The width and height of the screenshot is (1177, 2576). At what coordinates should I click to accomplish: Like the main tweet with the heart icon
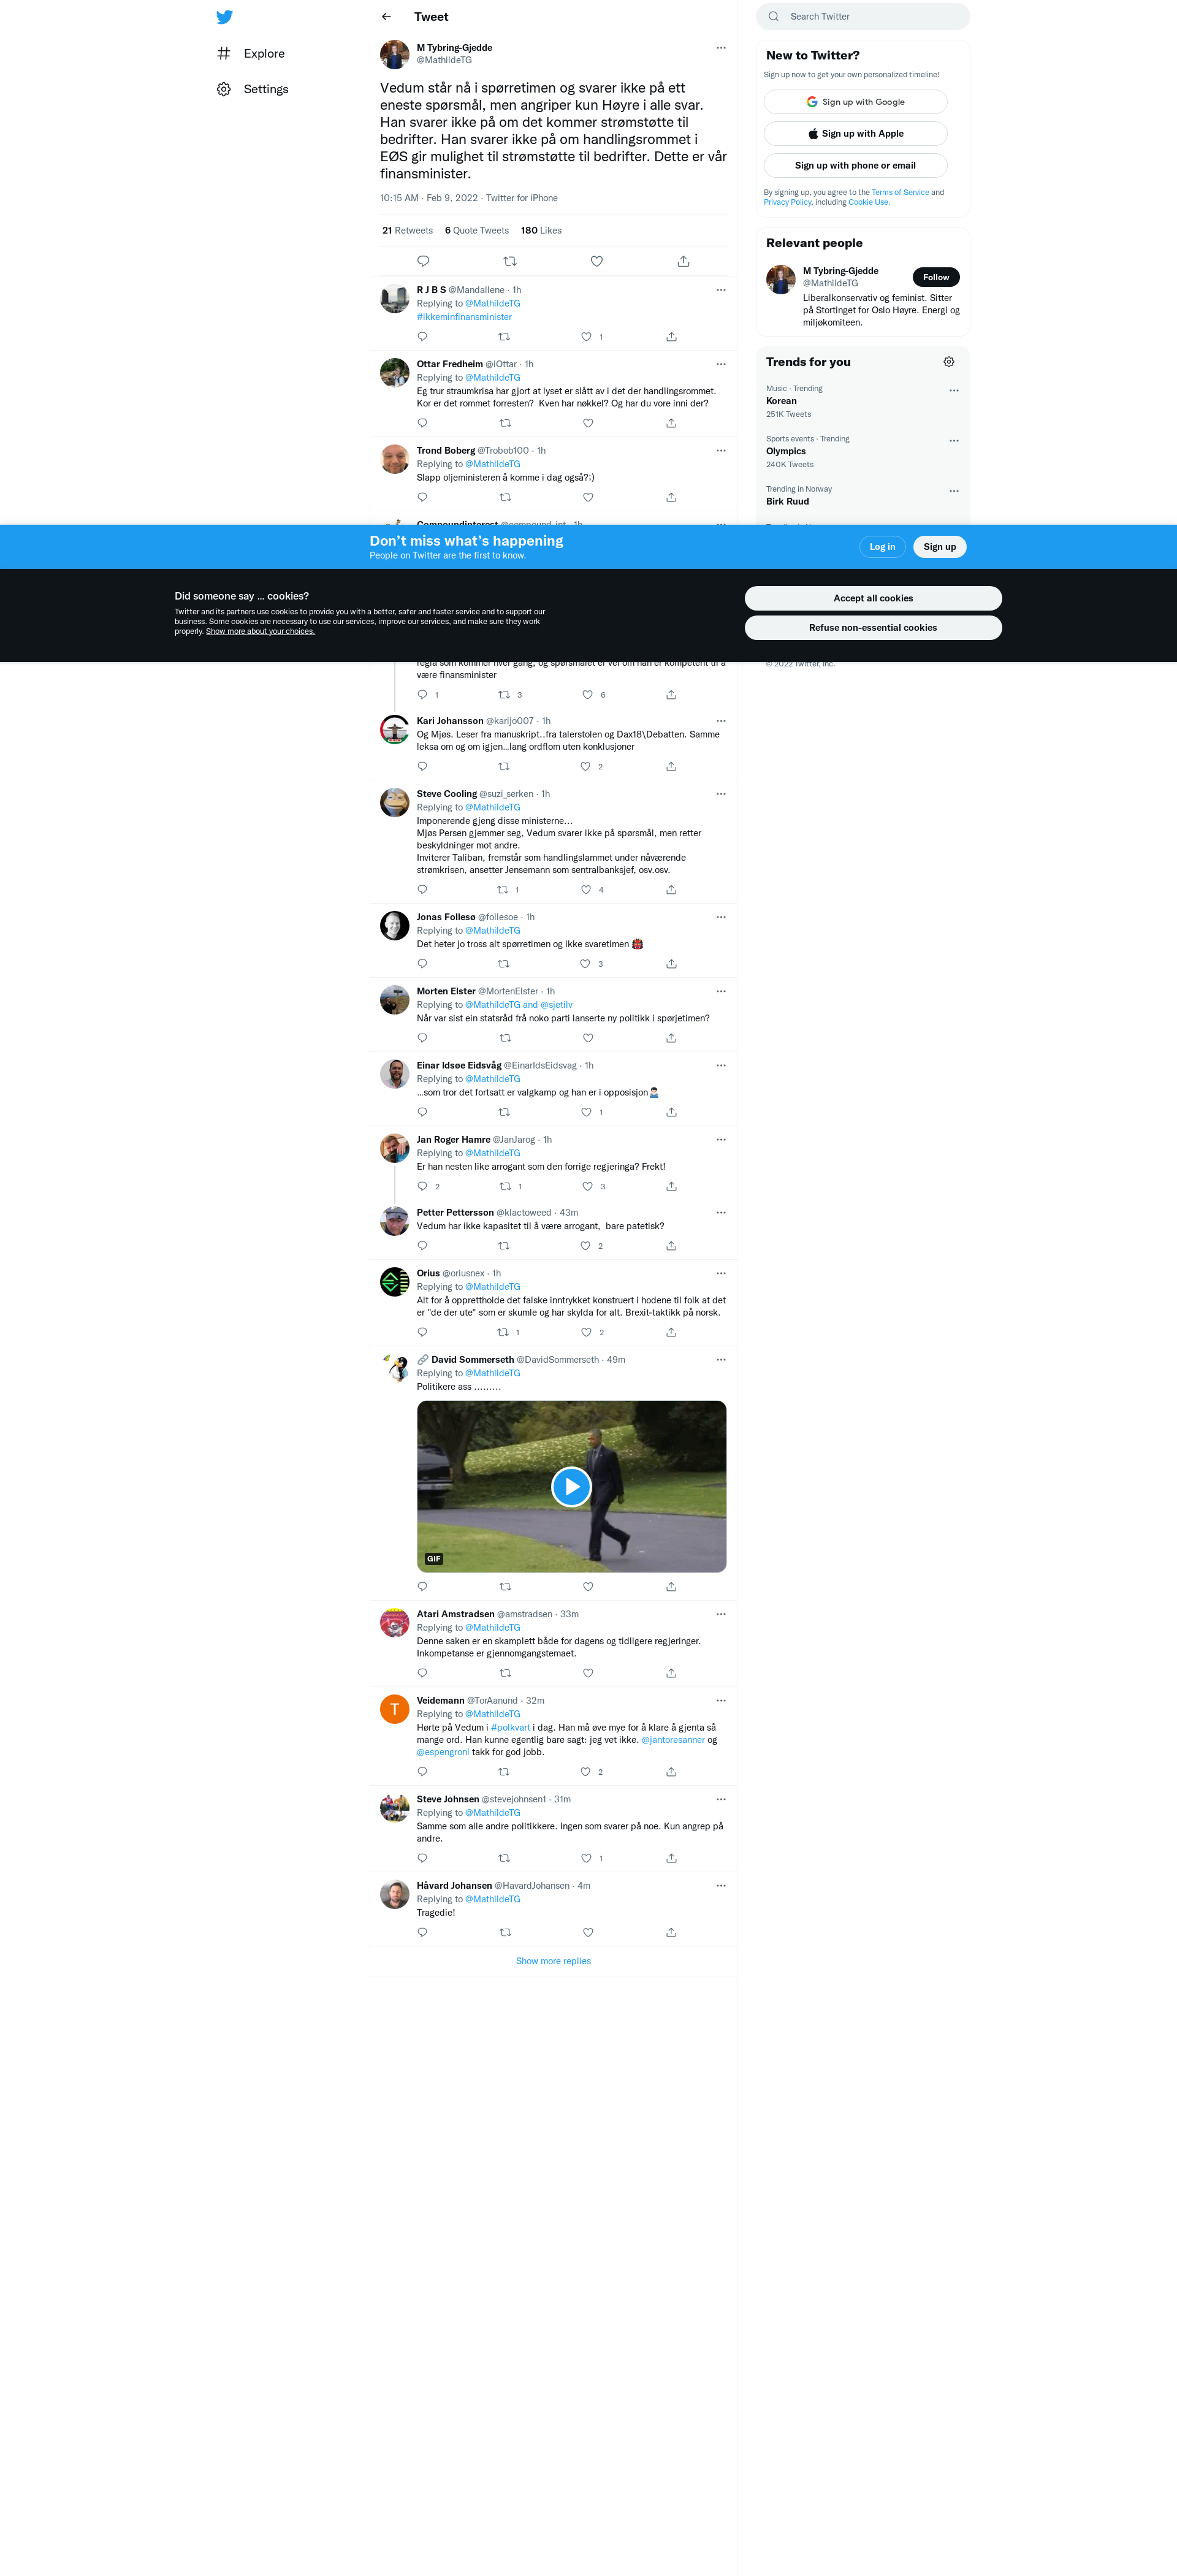point(597,261)
